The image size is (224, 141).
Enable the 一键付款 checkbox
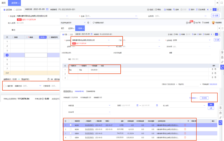point(4,86)
